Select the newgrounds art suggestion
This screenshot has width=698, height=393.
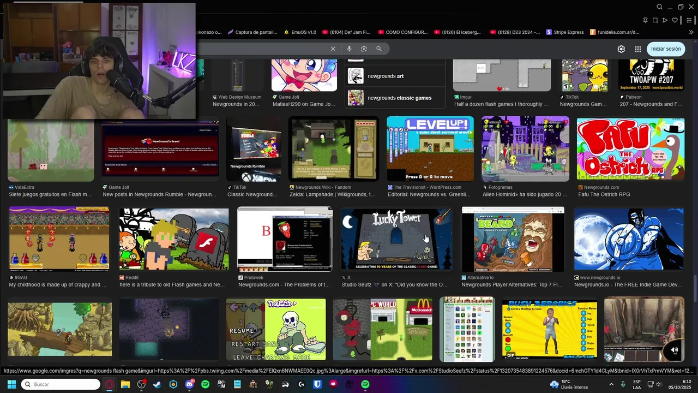coord(395,76)
